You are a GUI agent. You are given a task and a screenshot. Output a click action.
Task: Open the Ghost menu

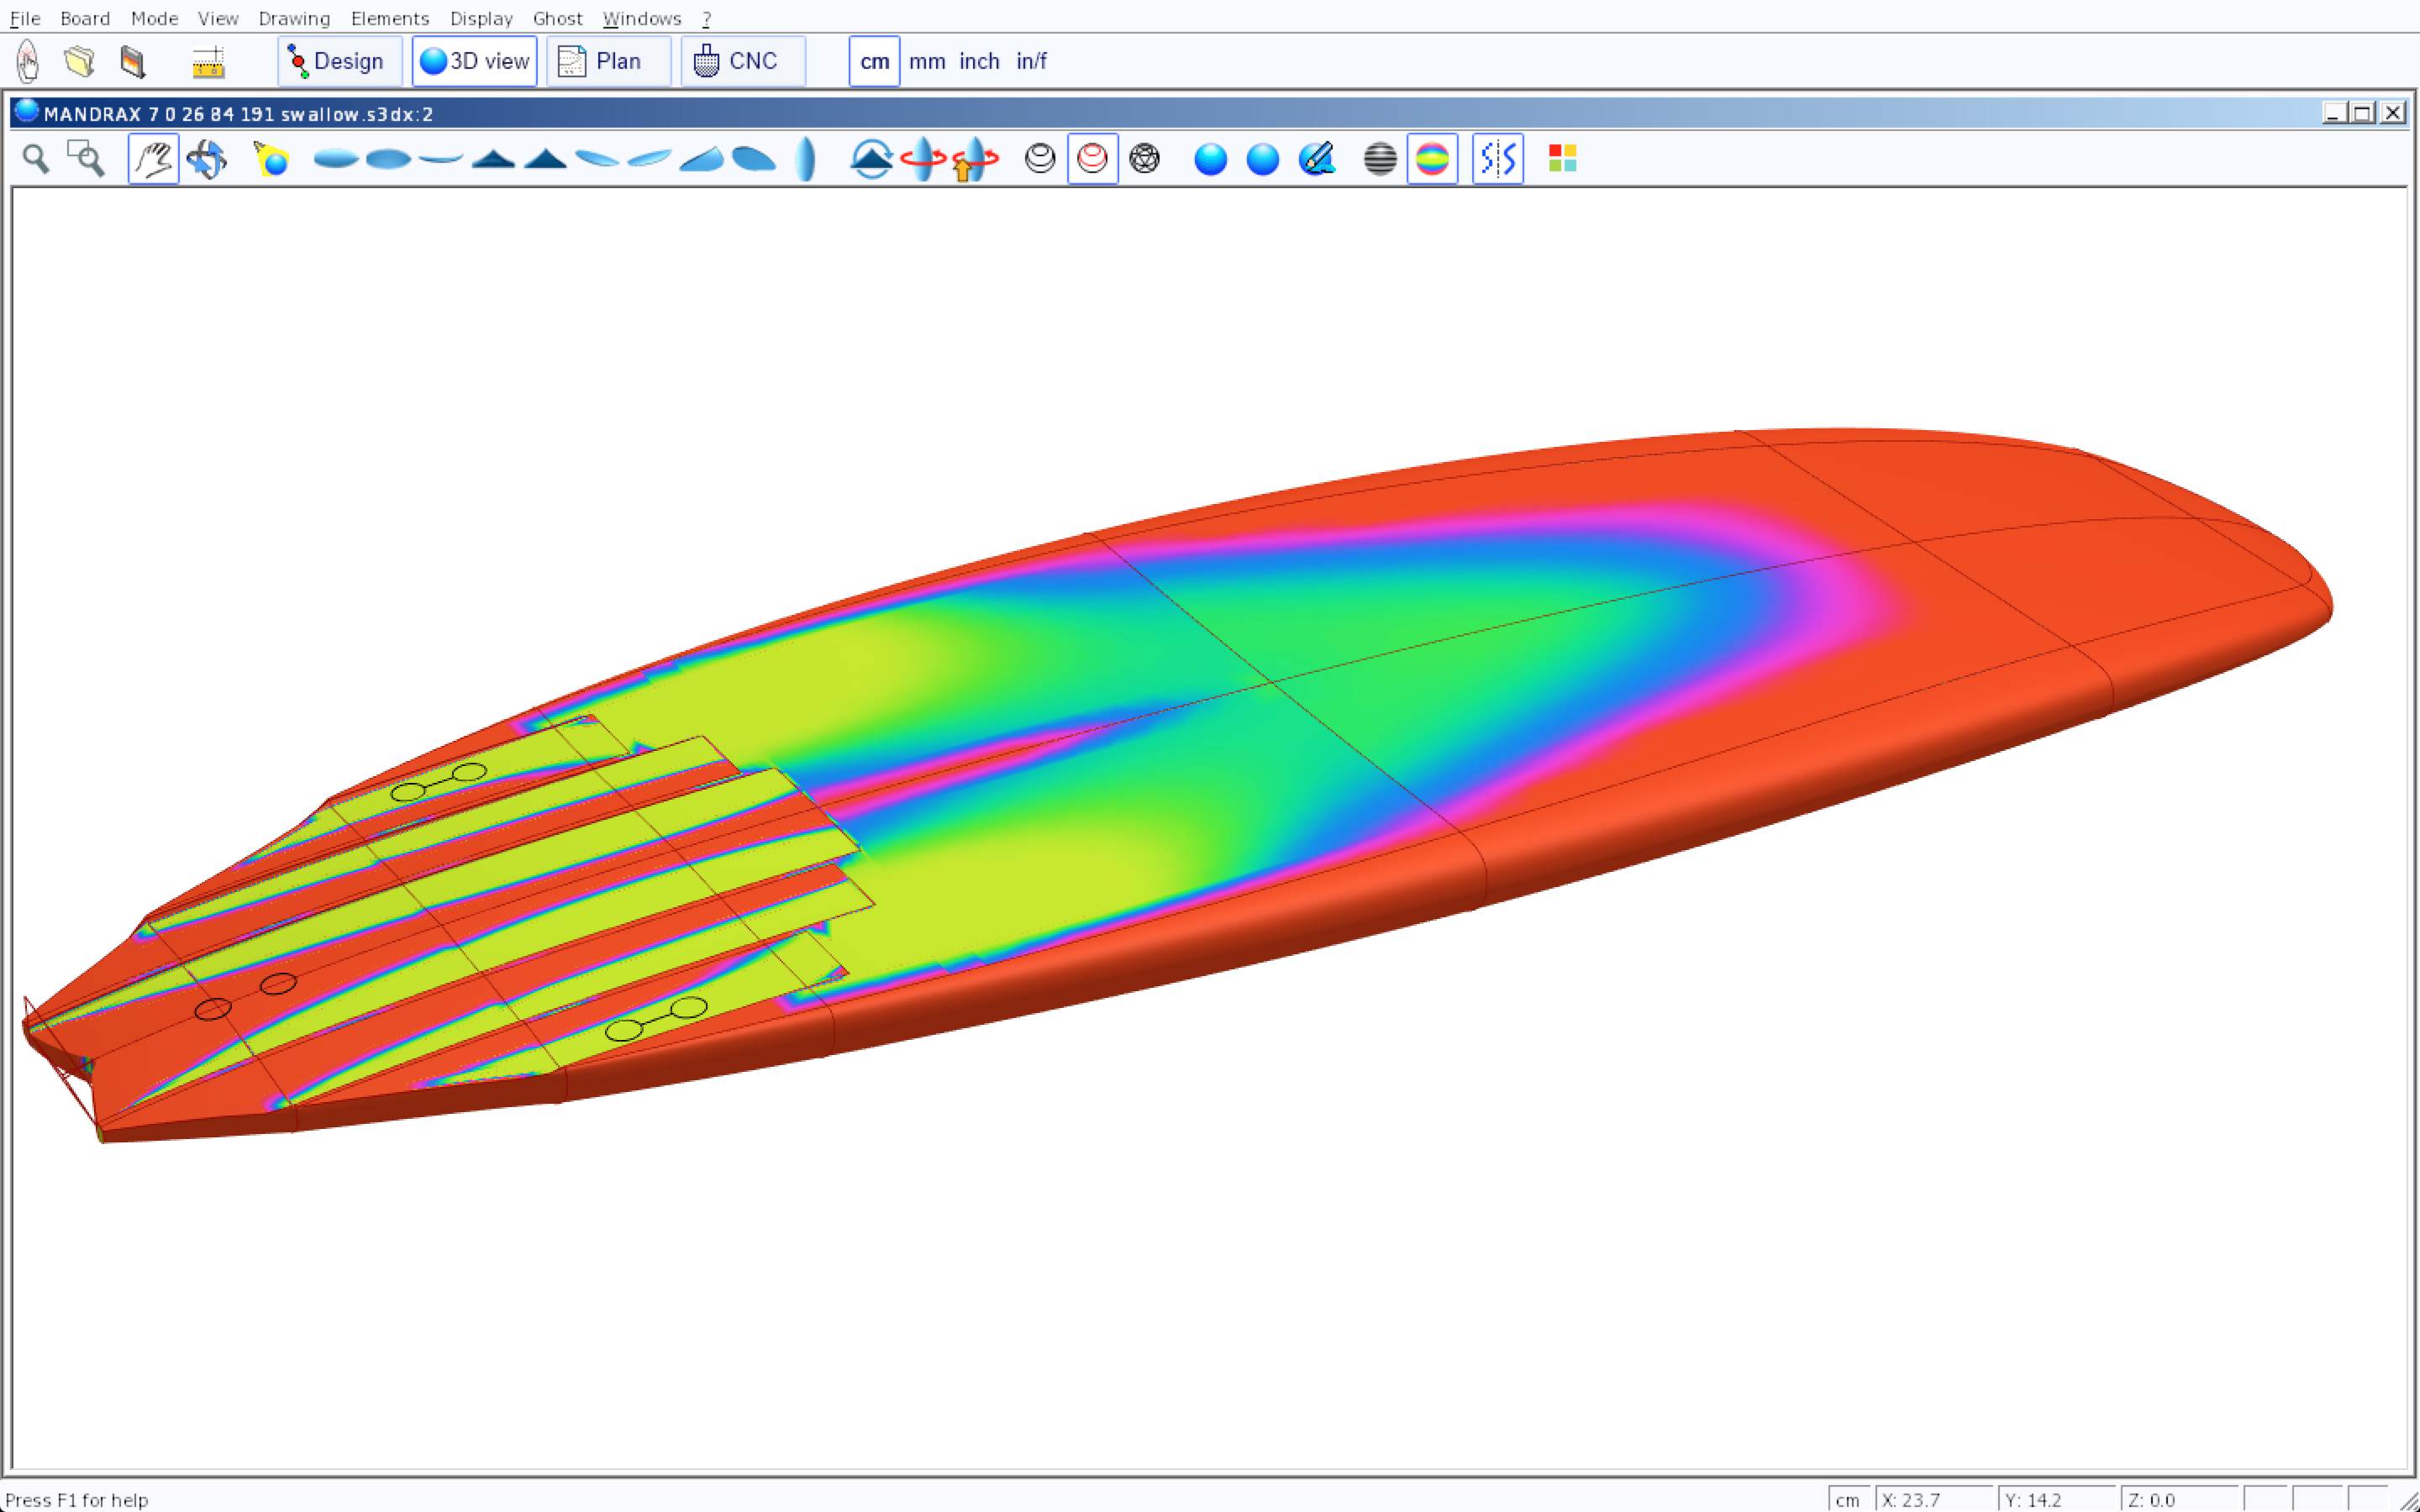click(x=557, y=18)
